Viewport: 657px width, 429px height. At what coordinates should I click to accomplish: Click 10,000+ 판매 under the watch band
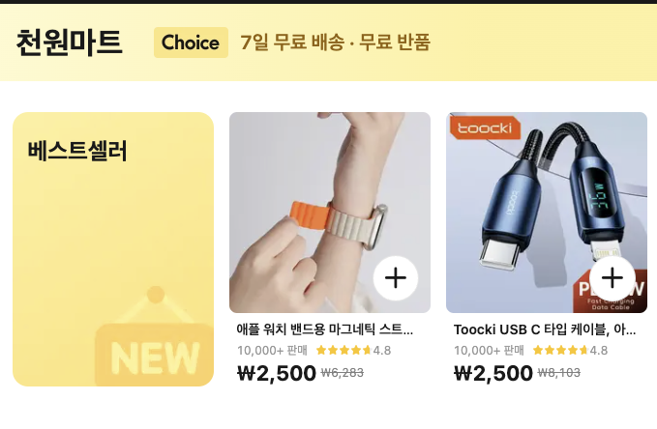point(272,351)
